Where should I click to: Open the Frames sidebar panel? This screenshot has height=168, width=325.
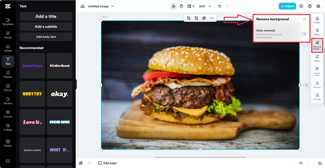pyautogui.click(x=8, y=114)
